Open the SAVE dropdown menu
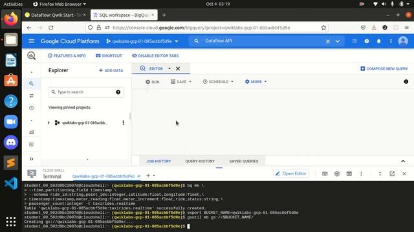Screen dimensions: 414x232 point(181,82)
